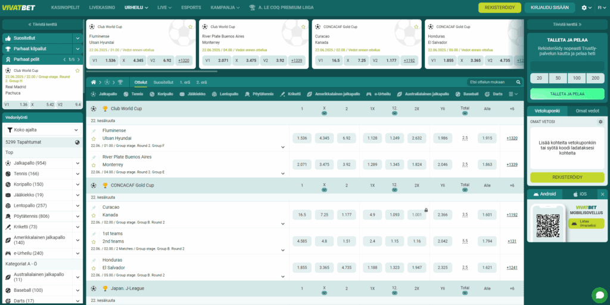Image resolution: width=610 pixels, height=305 pixels.
Task: Pin the Honduras match
Action: click(x=94, y=260)
